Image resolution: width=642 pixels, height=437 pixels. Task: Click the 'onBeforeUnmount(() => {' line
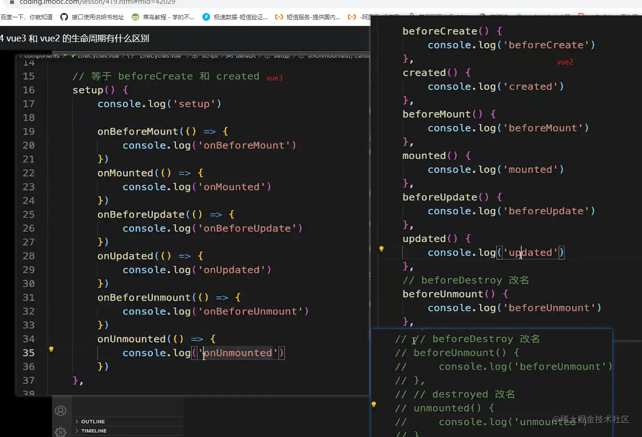point(169,297)
